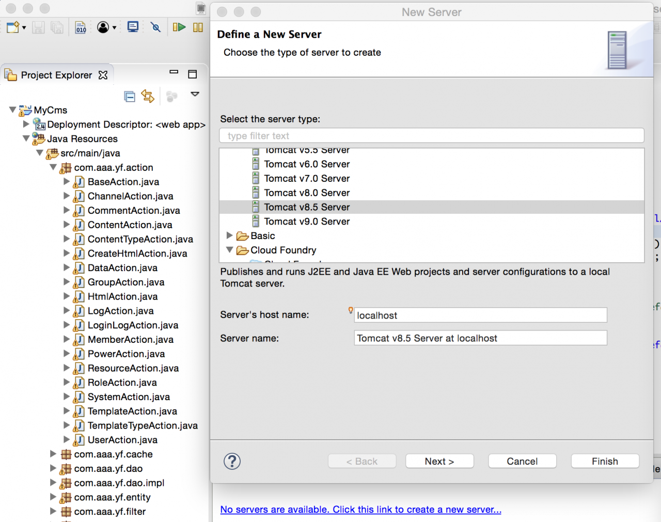The image size is (661, 522).
Task: Click the Suspend toolbar icon
Action: [198, 27]
